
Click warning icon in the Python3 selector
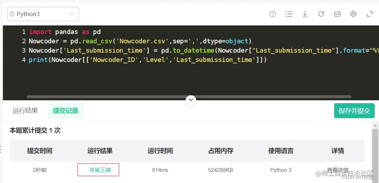12,14
